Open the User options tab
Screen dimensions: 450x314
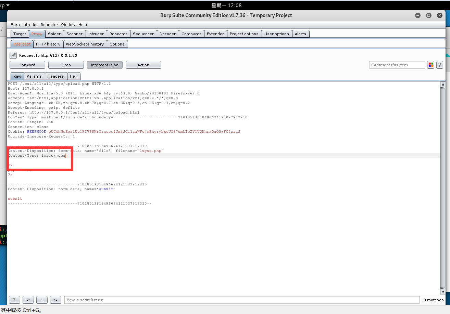tap(277, 34)
